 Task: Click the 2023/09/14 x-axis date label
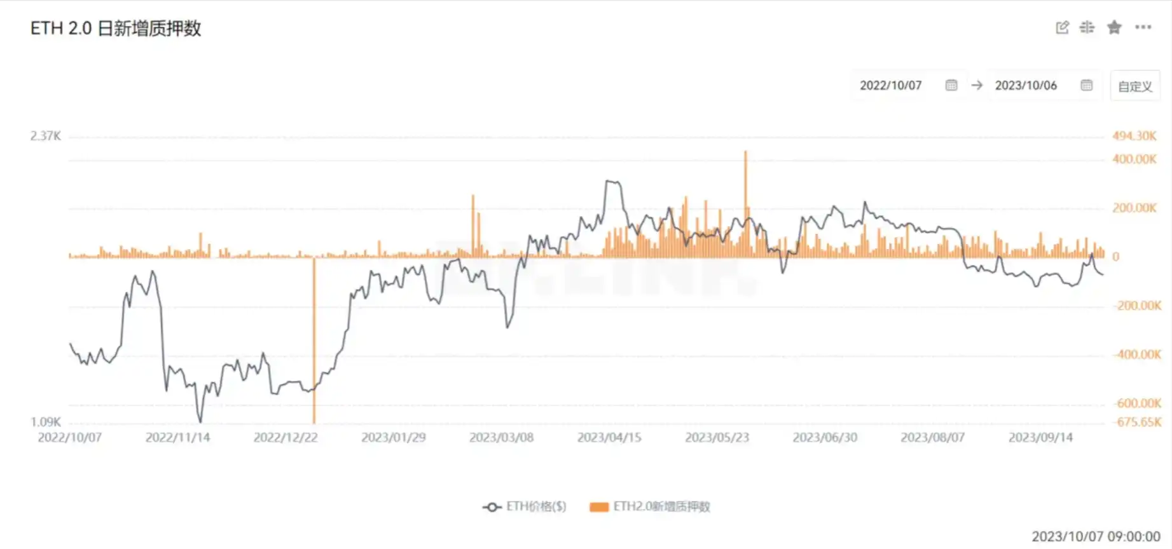(x=1040, y=438)
